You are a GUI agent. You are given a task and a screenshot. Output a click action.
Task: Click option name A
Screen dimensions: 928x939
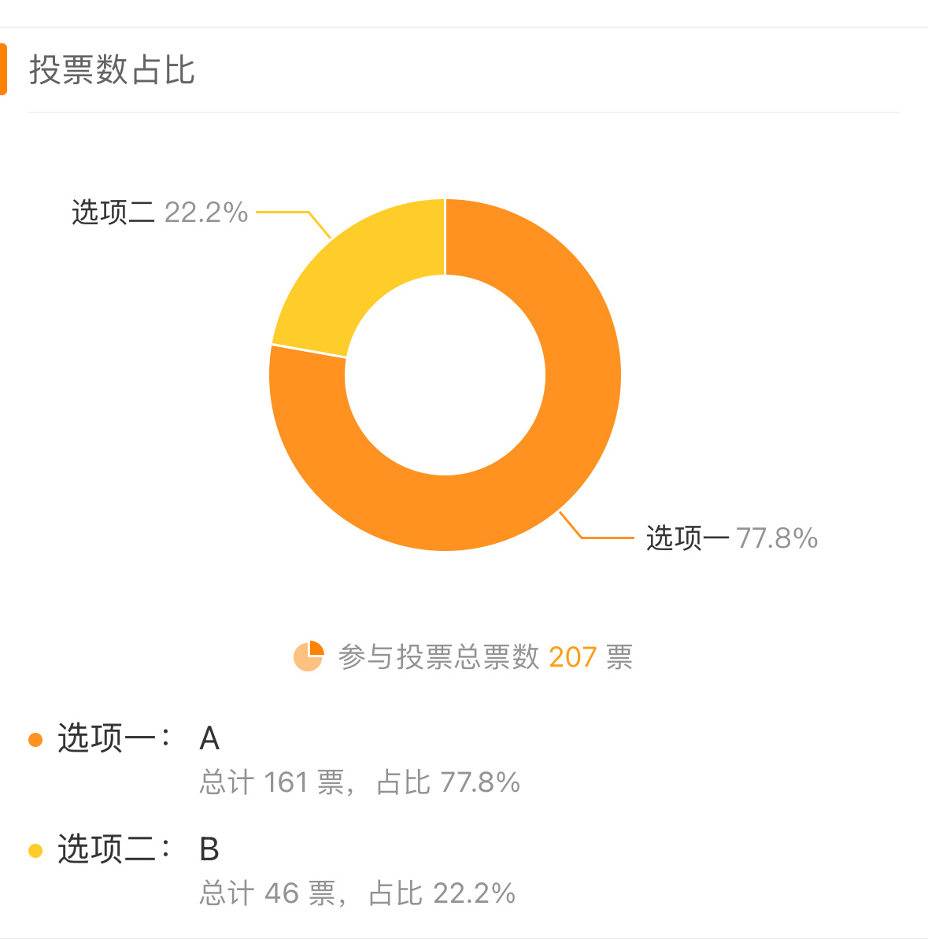tap(209, 738)
